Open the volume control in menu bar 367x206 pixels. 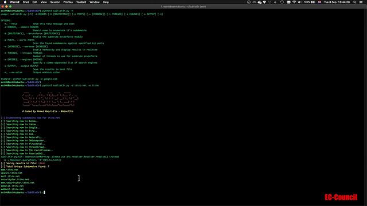[299, 2]
